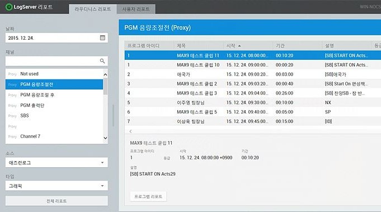
Task: Select PGM 음량조절 후 channel
Action: [x=54, y=95]
